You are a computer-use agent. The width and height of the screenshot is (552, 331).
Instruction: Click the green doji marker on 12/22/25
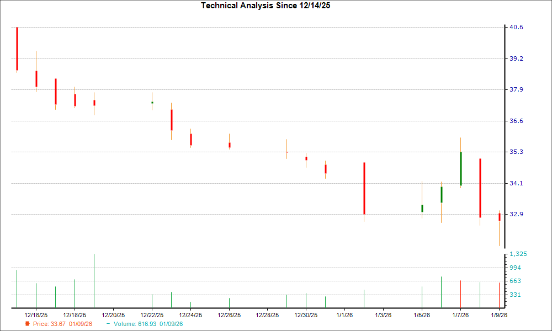[152, 103]
